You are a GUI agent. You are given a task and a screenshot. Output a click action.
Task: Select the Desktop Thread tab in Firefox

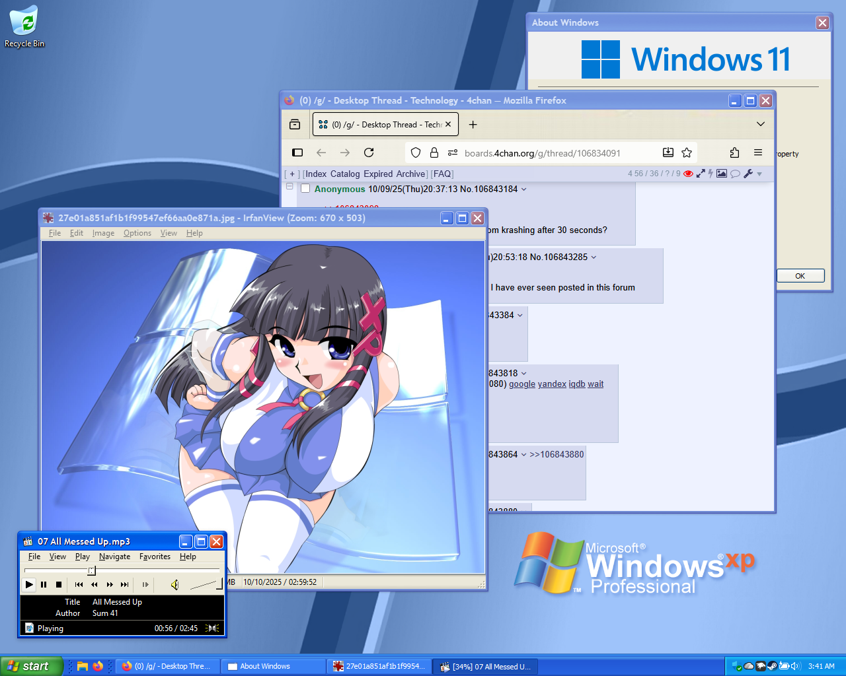[x=385, y=124]
